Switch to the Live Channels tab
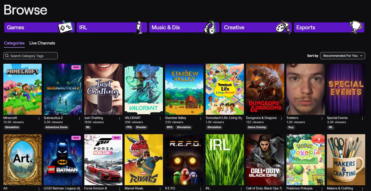 [x=42, y=43]
